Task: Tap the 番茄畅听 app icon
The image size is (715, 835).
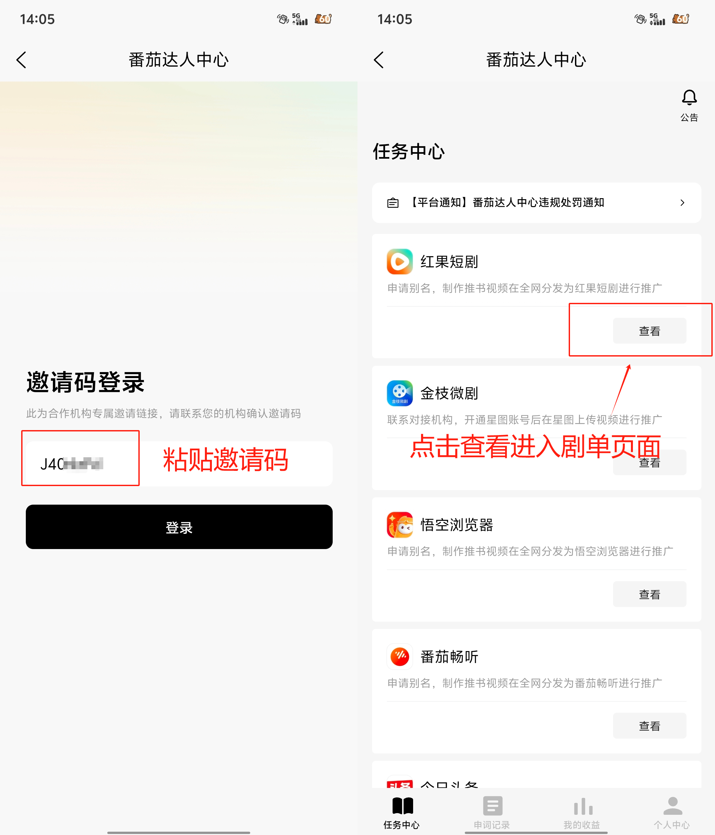Action: click(x=399, y=656)
